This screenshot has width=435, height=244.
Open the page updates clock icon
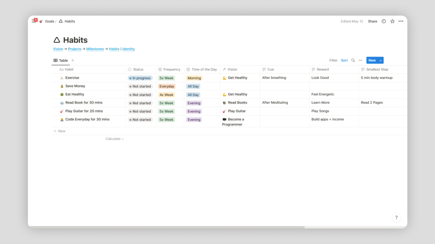383,21
